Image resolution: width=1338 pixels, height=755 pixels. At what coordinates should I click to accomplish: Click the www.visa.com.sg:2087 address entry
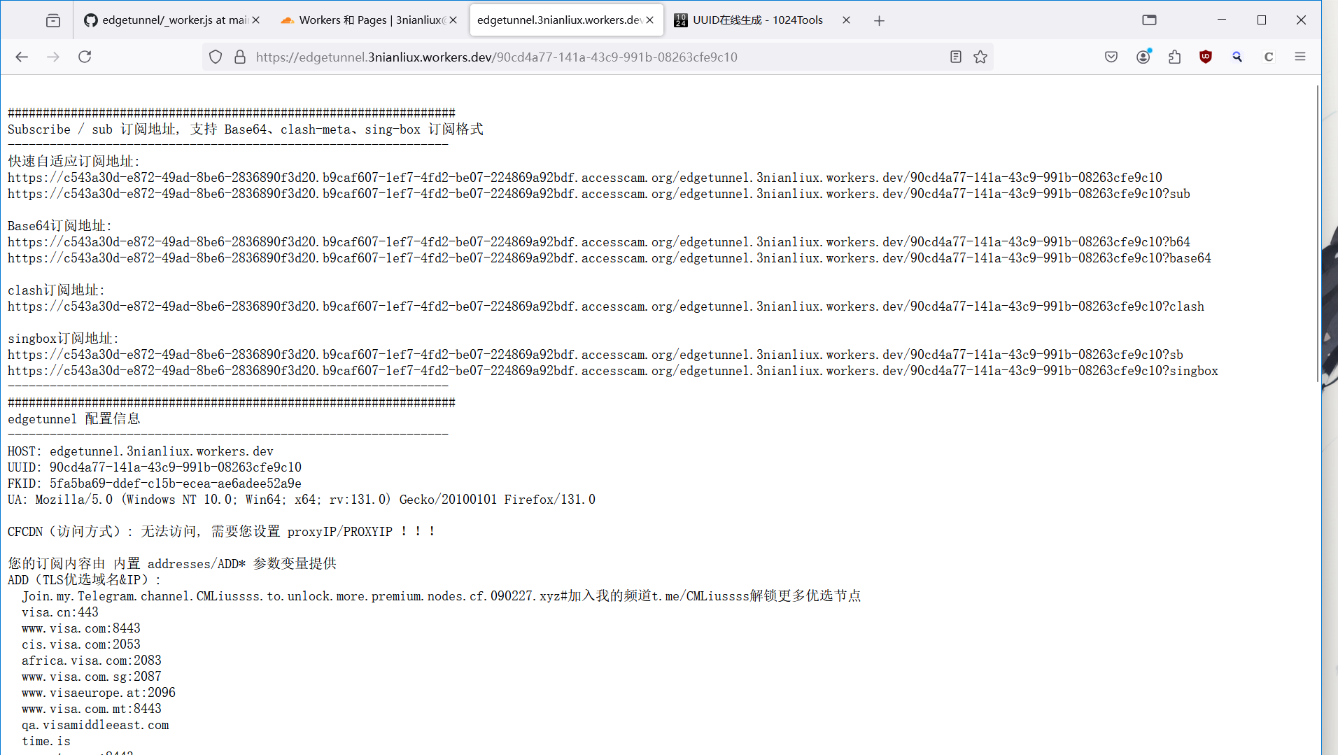(x=92, y=677)
